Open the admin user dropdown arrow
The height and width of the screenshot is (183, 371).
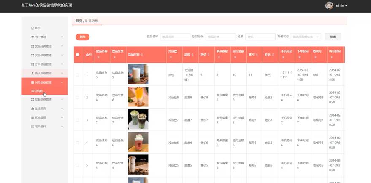[346, 5]
